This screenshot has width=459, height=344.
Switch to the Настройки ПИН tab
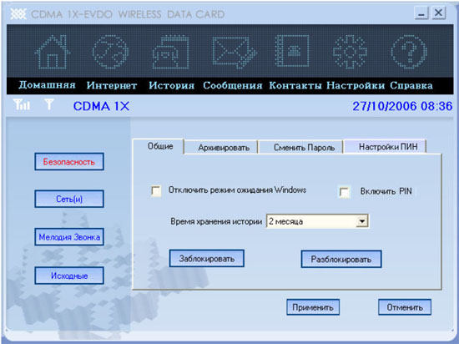click(x=387, y=146)
